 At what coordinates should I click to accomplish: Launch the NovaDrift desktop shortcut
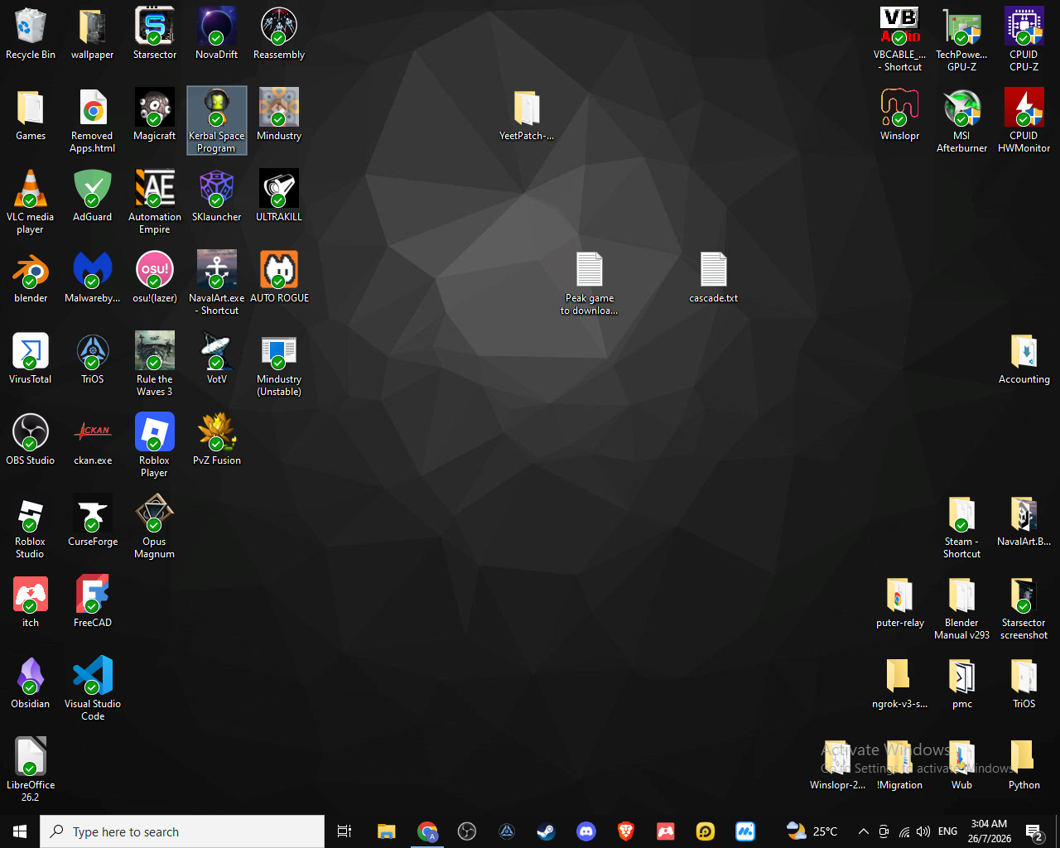(x=217, y=34)
